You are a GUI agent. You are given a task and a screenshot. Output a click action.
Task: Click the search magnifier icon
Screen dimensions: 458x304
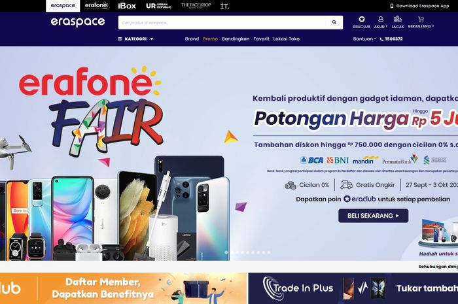[334, 22]
